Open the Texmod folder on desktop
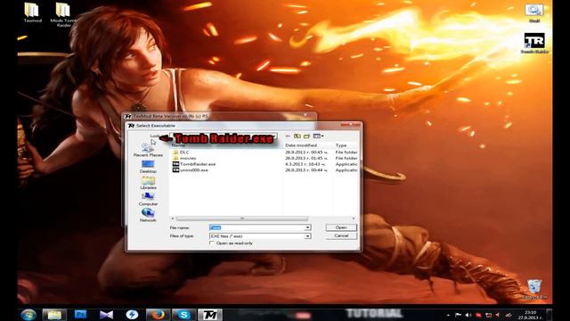The height and width of the screenshot is (321, 570). pyautogui.click(x=32, y=13)
